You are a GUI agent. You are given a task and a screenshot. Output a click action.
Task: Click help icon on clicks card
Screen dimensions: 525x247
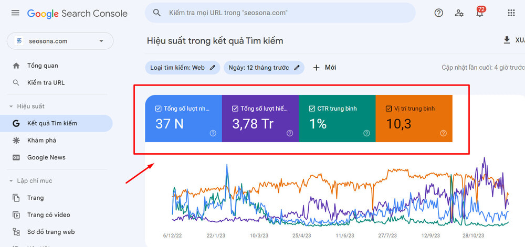[213, 133]
